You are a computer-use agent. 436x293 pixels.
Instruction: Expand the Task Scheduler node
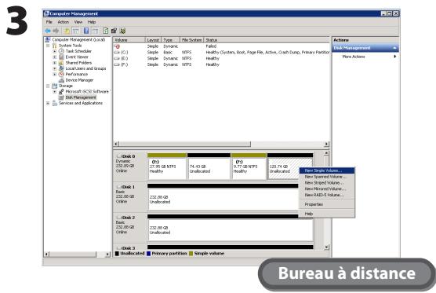click(x=55, y=51)
